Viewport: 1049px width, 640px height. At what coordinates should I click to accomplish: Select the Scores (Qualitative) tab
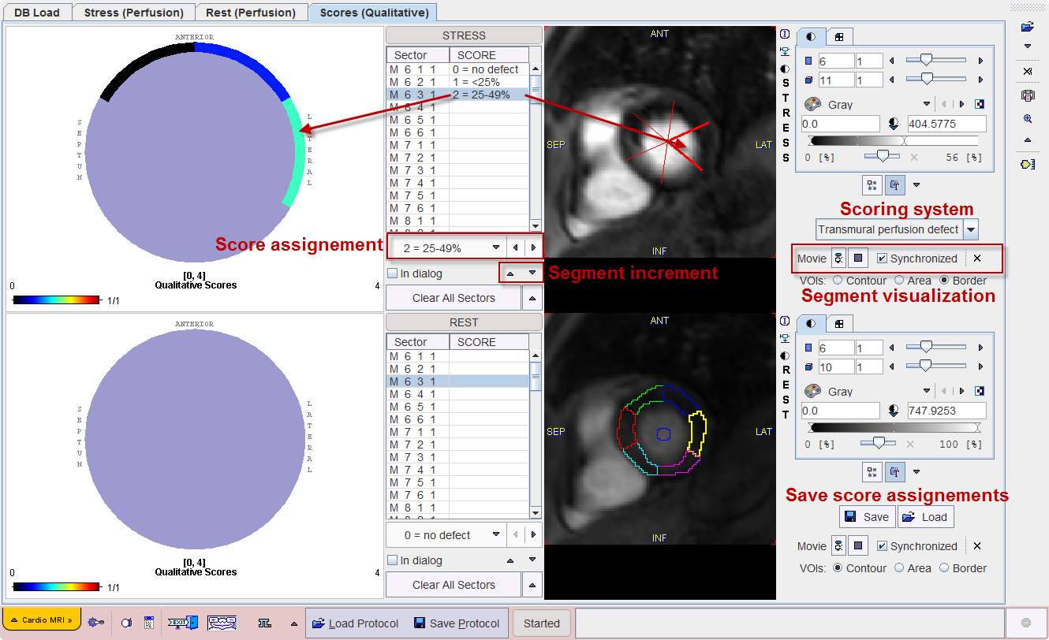[373, 13]
